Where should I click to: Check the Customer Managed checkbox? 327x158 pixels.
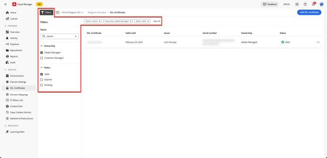tap(41, 58)
